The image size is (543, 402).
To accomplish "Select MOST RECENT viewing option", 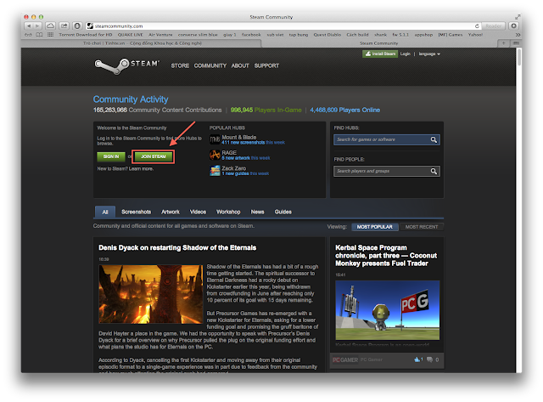I will pos(422,226).
